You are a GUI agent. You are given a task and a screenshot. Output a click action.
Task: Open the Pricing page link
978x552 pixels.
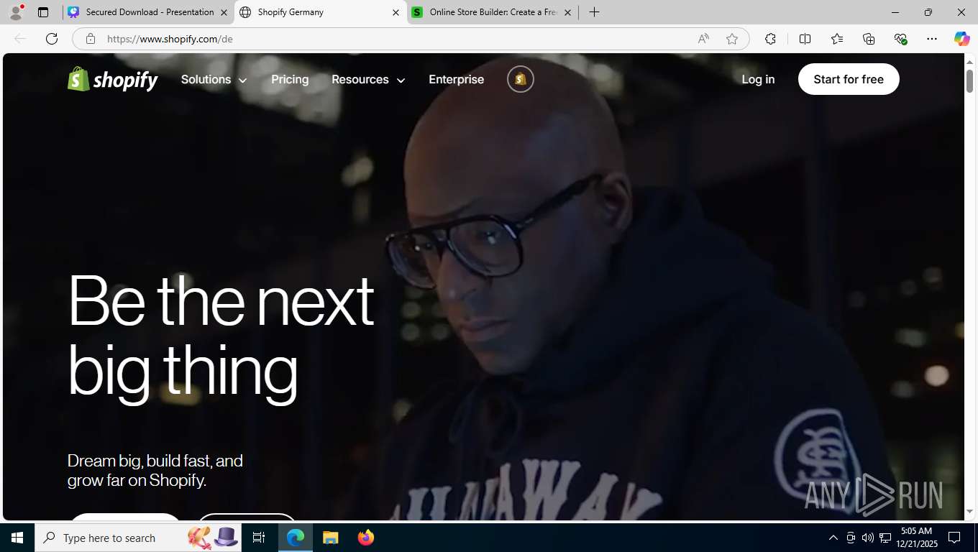point(290,79)
